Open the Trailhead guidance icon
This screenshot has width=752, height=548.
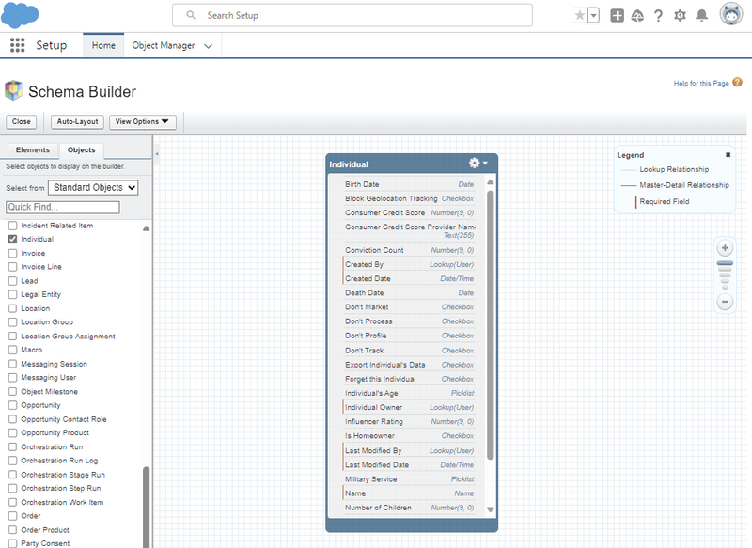(x=637, y=16)
